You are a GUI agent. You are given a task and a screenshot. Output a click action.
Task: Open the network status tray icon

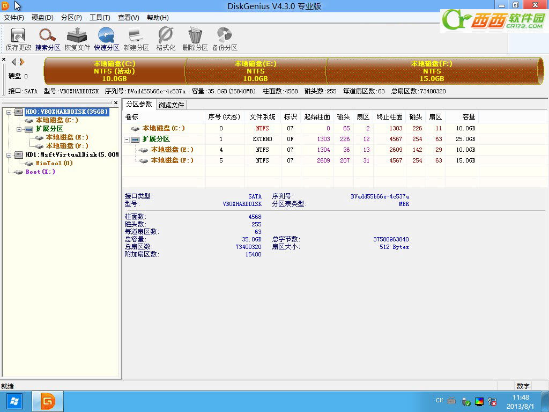click(x=492, y=401)
